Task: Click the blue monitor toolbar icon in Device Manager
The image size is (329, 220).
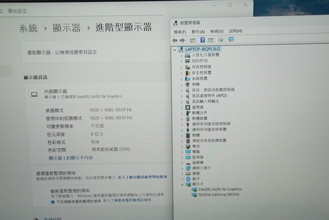Action: point(231,39)
